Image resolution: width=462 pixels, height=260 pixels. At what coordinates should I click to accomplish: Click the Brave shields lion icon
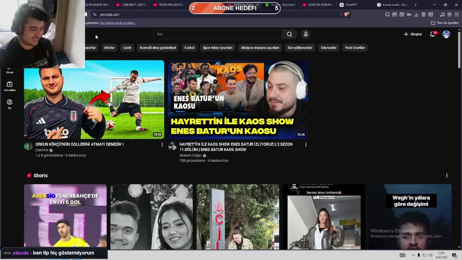[x=346, y=14]
